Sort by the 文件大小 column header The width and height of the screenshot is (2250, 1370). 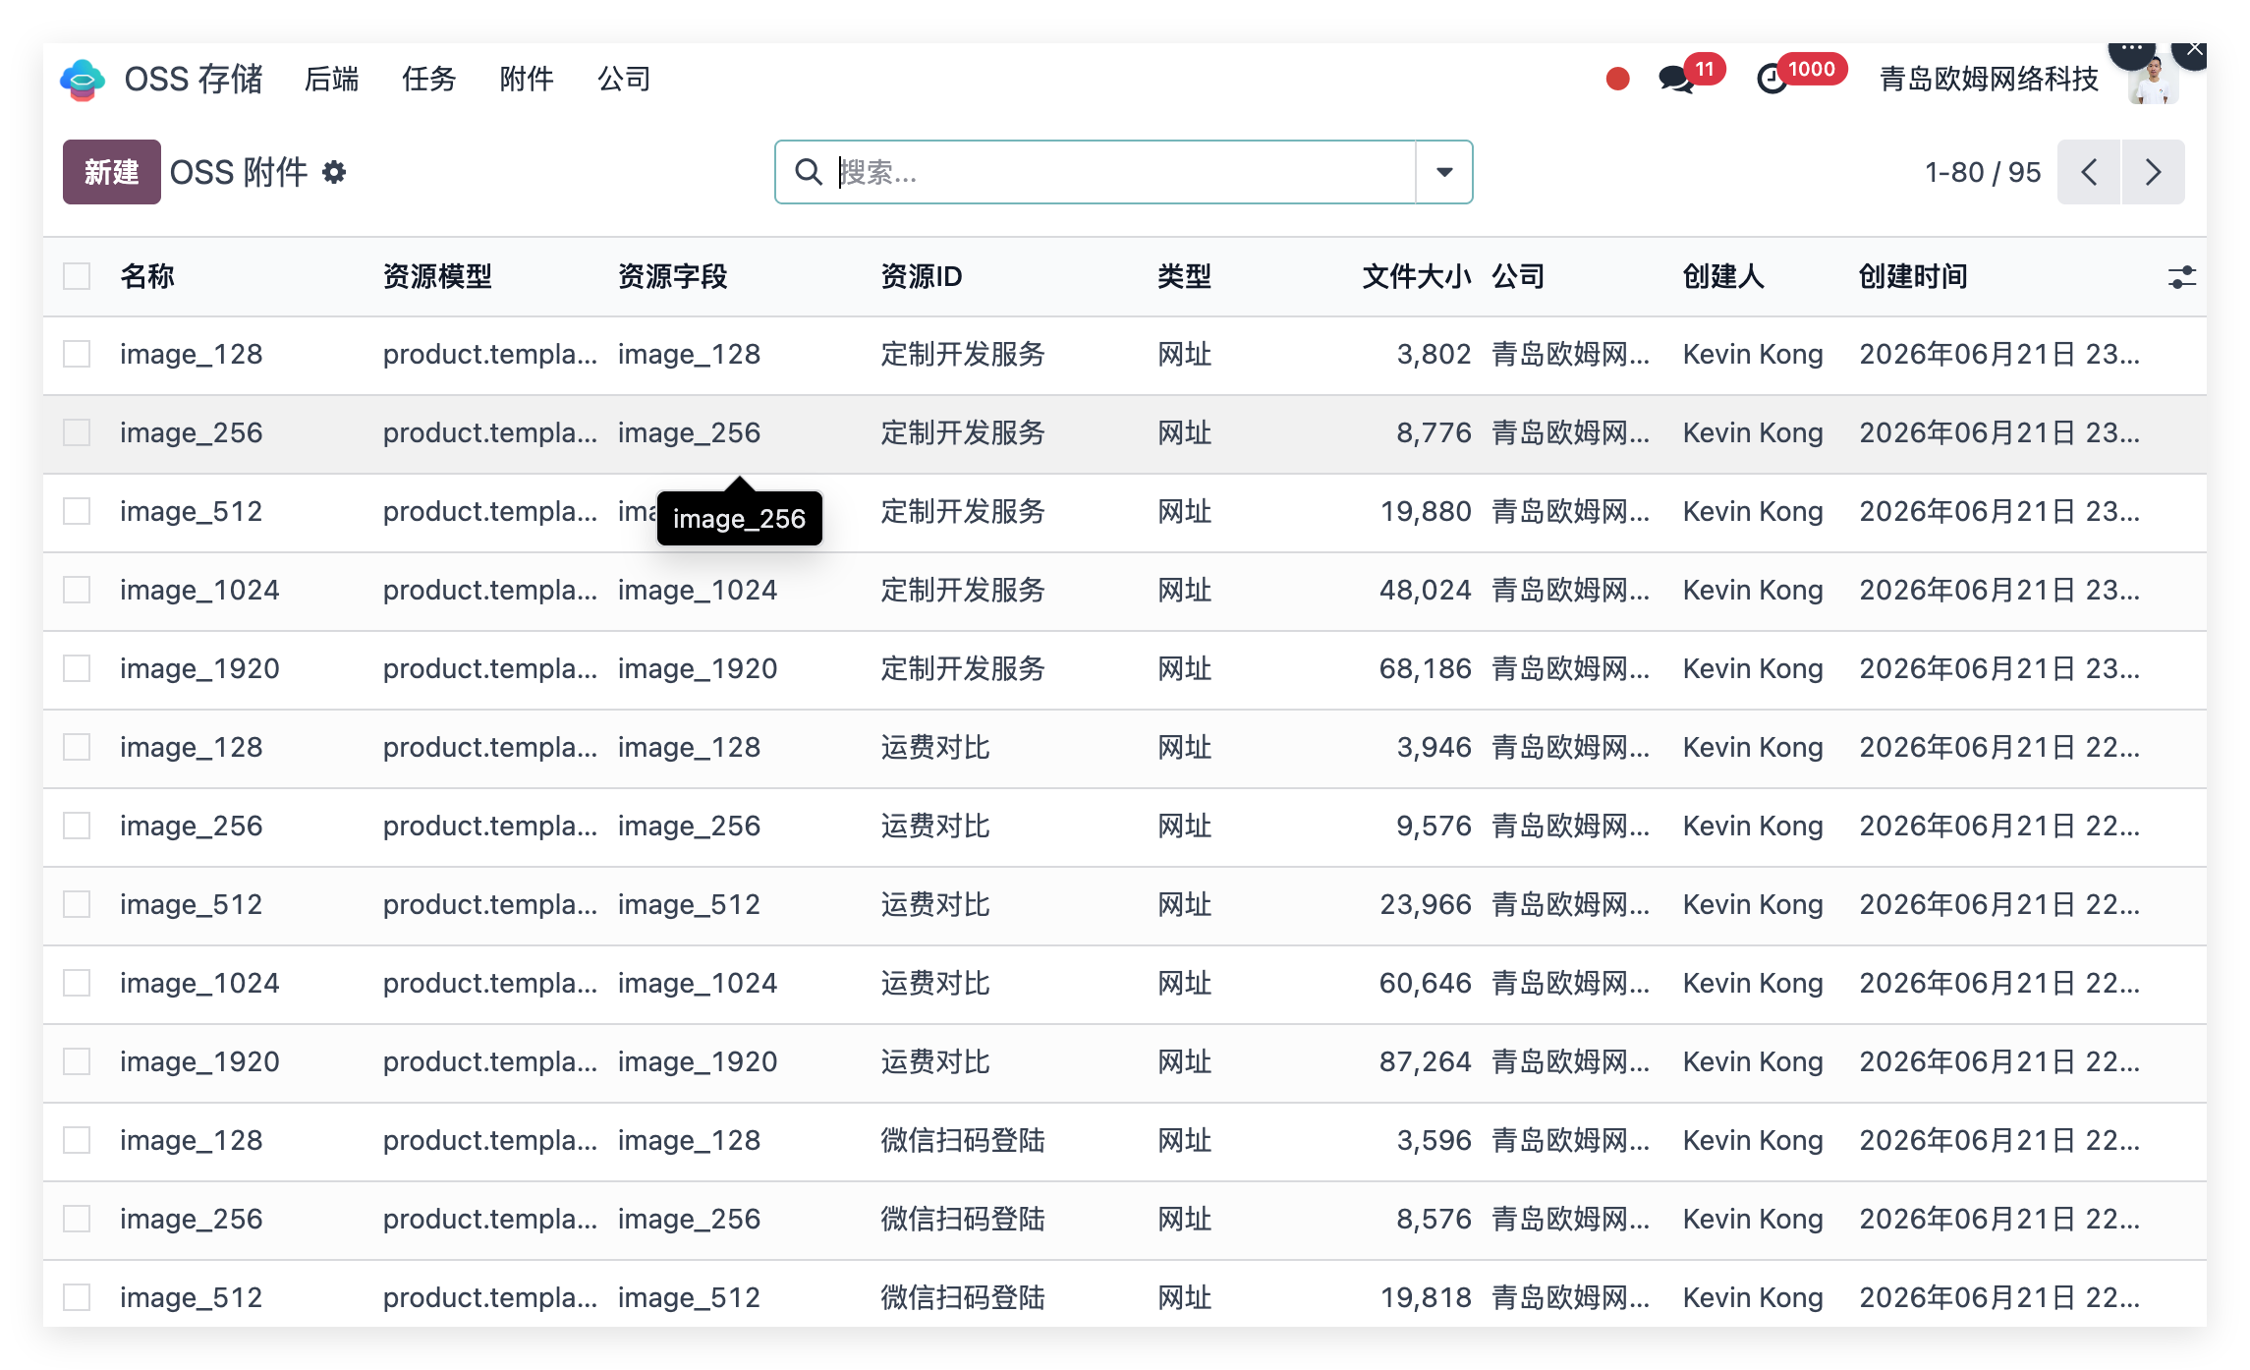click(1416, 276)
